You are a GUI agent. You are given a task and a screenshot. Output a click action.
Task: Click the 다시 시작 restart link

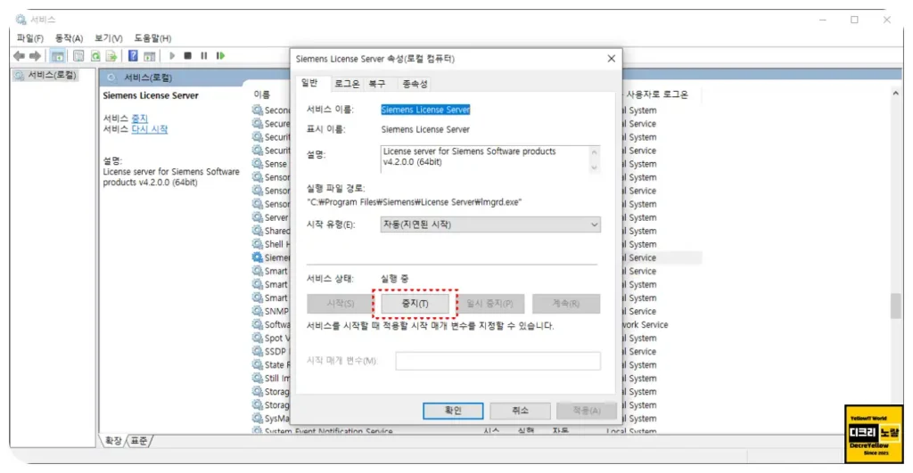point(150,129)
